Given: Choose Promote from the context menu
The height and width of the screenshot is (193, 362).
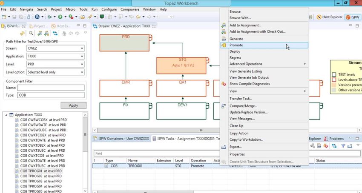Looking at the screenshot, I should tap(264, 45).
